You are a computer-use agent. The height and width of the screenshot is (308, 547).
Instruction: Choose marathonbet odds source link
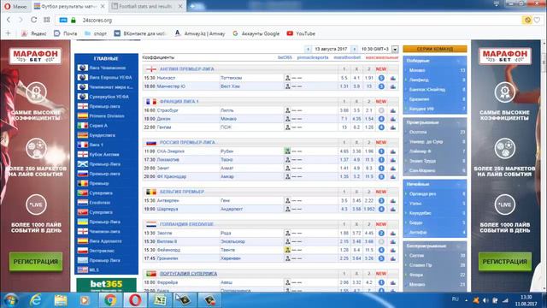coord(347,57)
